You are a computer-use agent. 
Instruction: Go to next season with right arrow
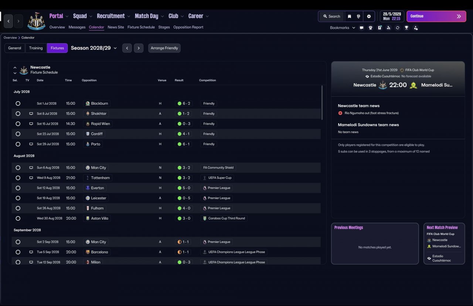tap(139, 48)
